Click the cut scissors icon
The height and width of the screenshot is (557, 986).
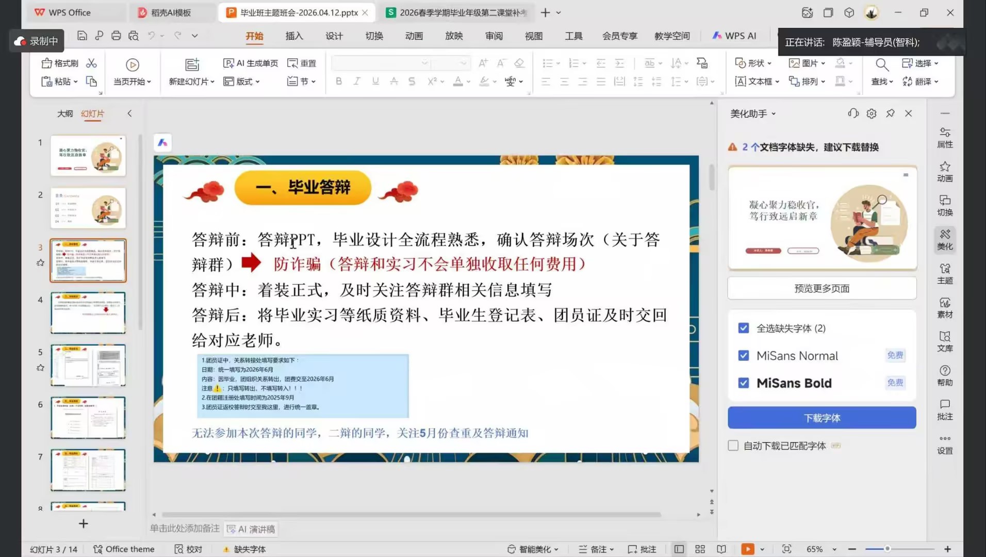click(91, 63)
